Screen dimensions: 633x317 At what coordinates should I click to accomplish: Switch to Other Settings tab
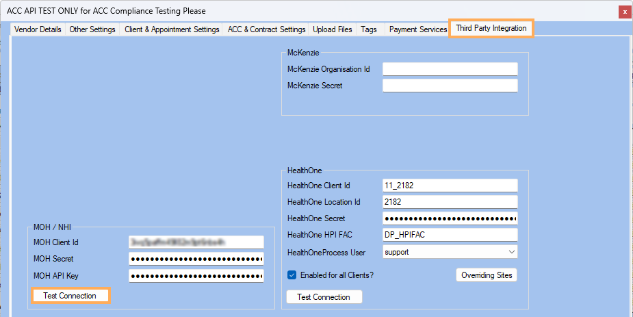pos(92,29)
